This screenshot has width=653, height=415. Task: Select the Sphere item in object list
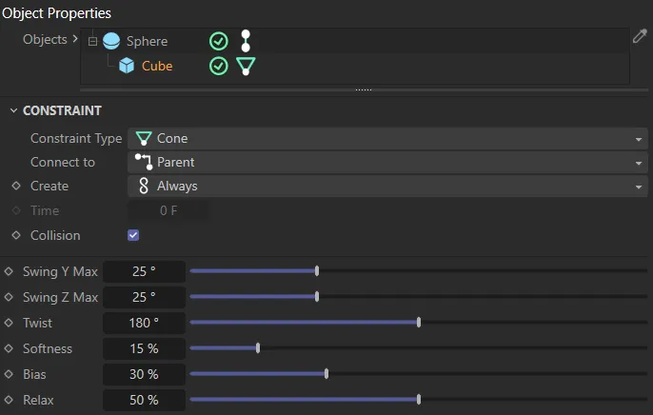pos(147,41)
